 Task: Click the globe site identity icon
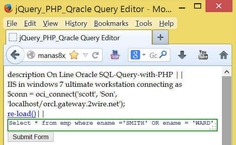31,55
